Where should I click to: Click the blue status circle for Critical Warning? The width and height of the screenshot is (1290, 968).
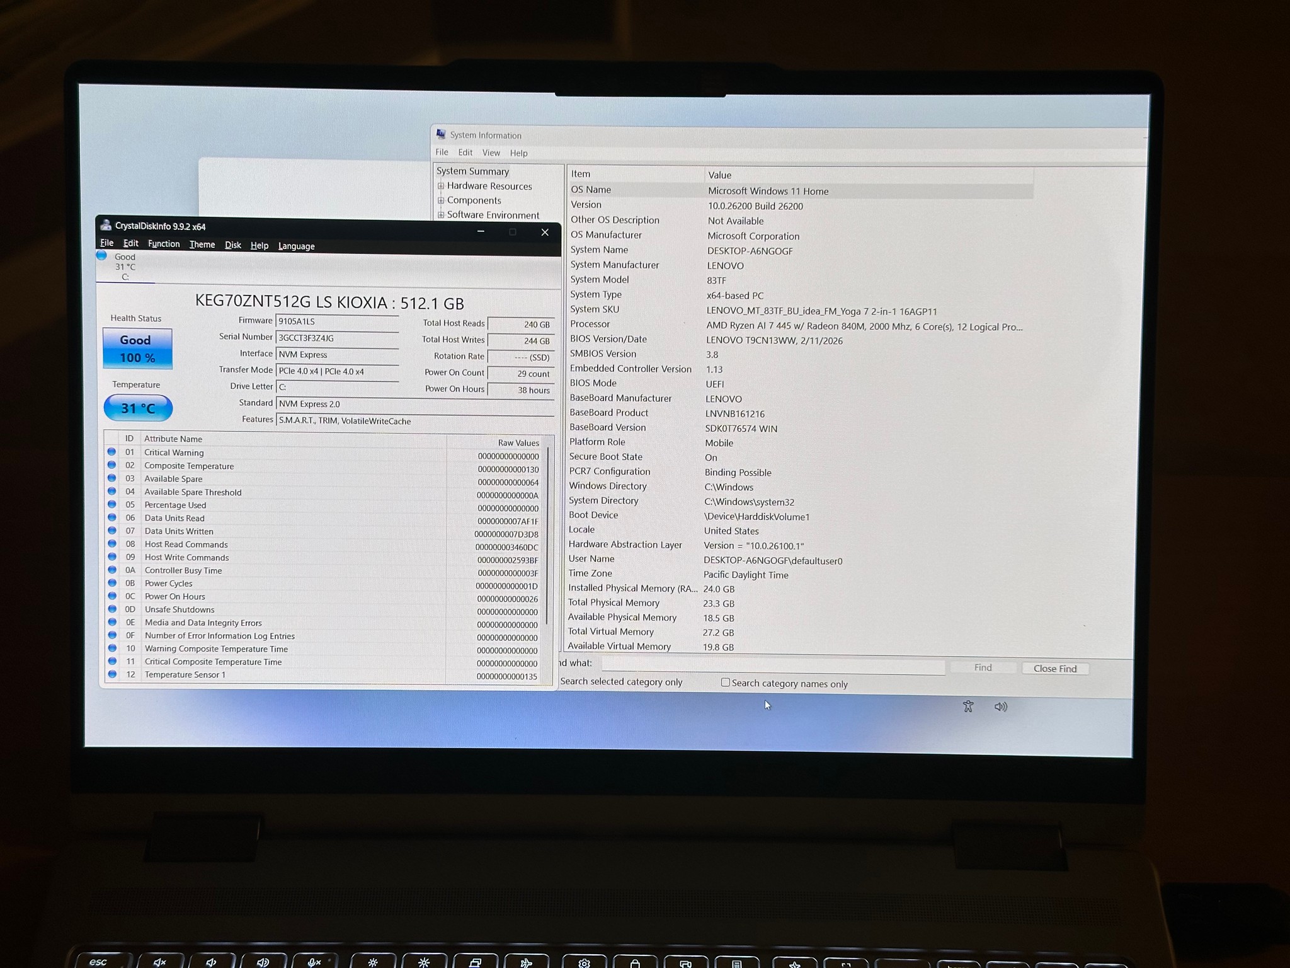coord(111,452)
